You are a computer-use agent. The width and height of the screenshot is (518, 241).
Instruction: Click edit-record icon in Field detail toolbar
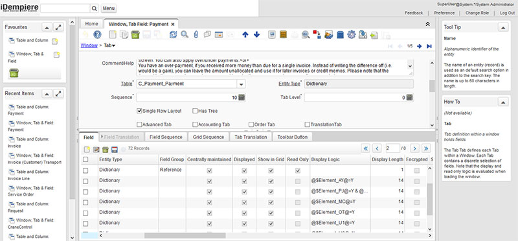tap(96, 150)
